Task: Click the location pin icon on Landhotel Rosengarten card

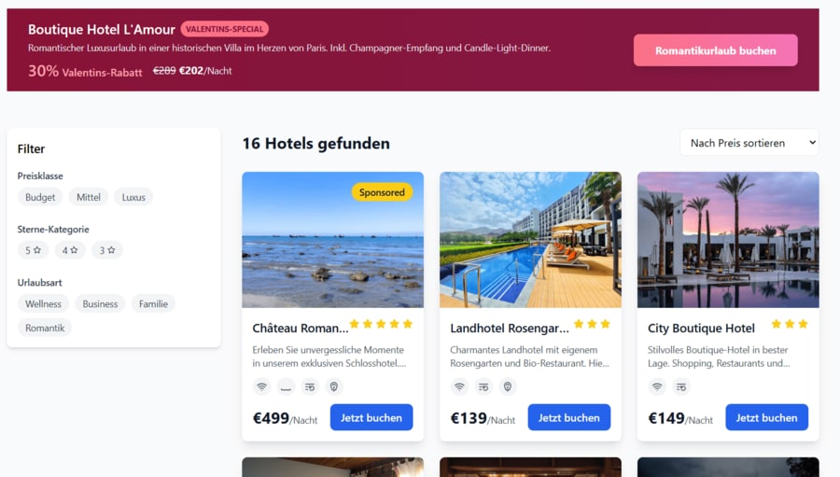Action: [508, 386]
